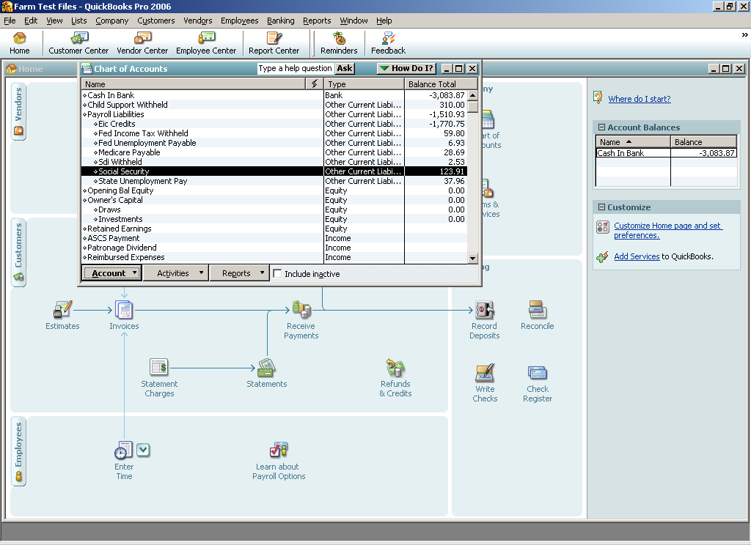The height and width of the screenshot is (545, 751).
Task: Click the help question input field
Action: point(295,68)
